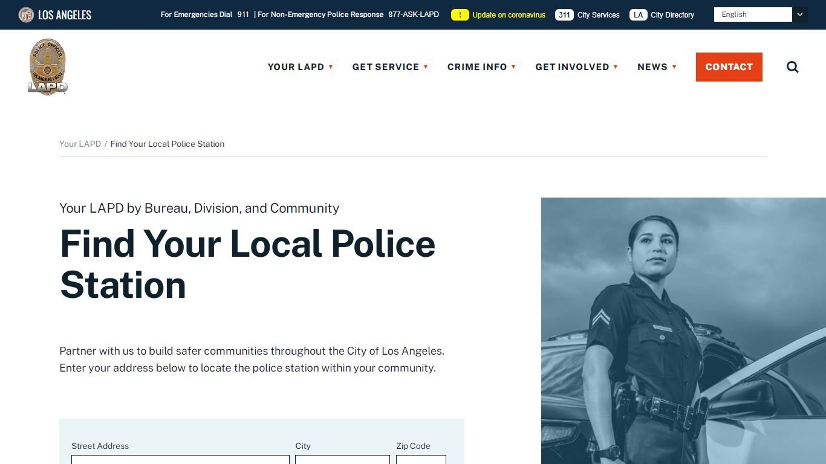Screen dimensions: 826x464
Task: Click the LA badge icon
Action: click(639, 14)
